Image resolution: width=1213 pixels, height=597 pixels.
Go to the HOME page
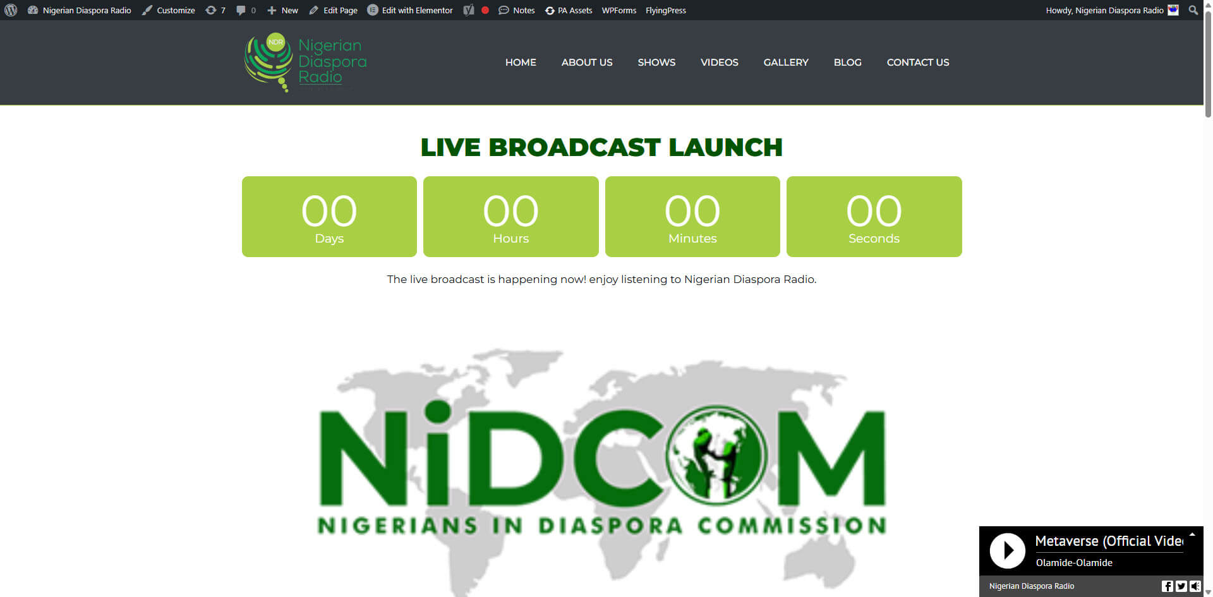coord(521,62)
